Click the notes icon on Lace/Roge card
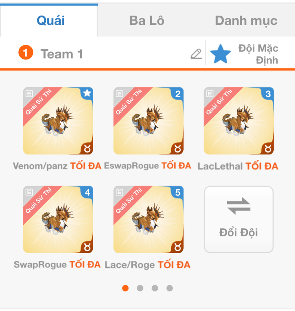295x311 pixels. coord(119,192)
